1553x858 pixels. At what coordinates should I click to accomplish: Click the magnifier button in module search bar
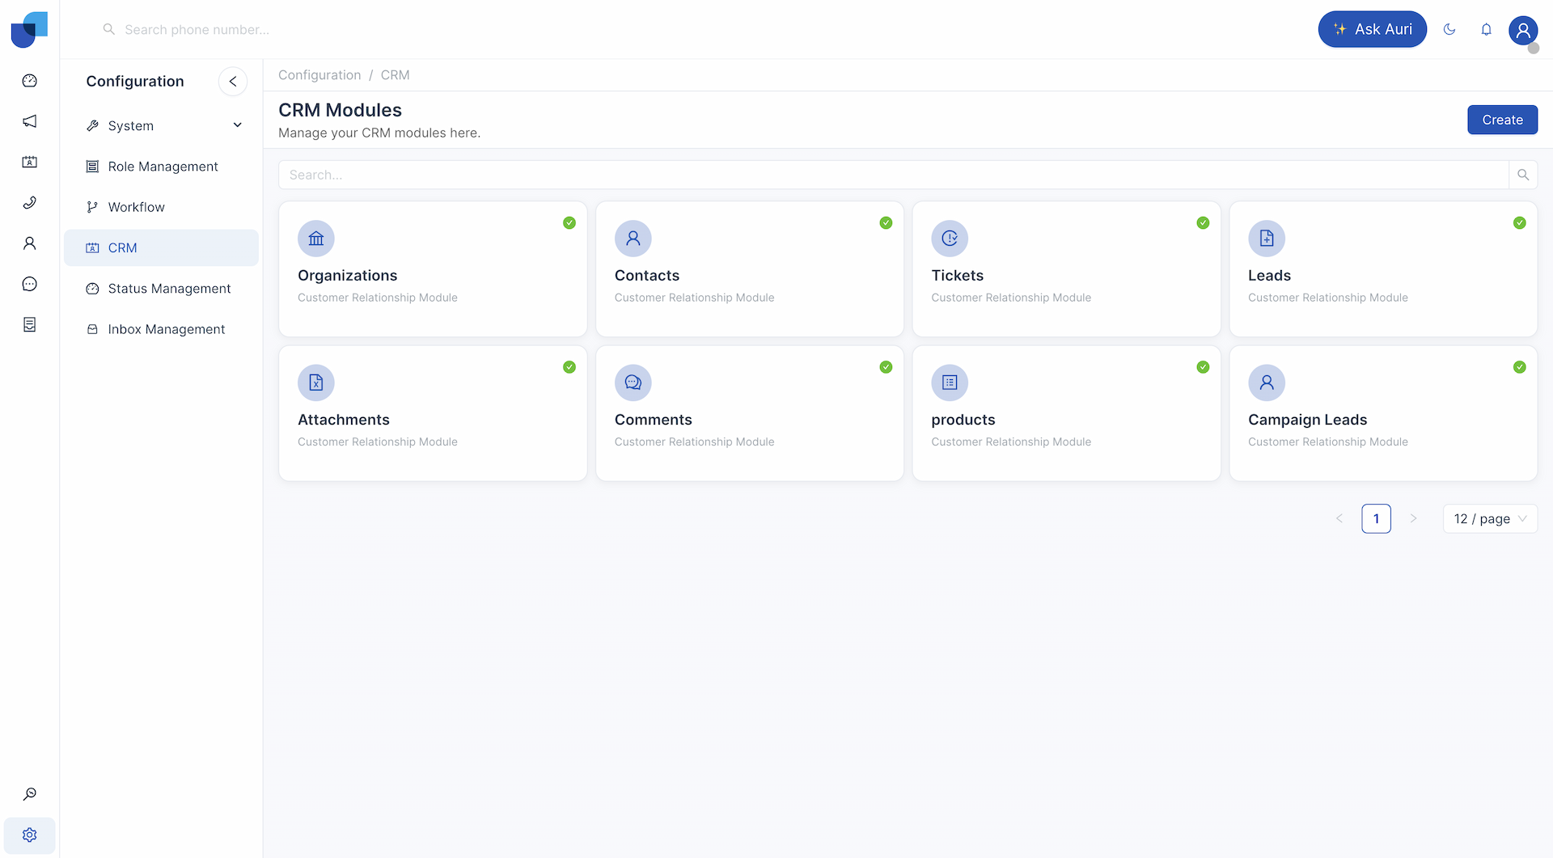point(1523,175)
